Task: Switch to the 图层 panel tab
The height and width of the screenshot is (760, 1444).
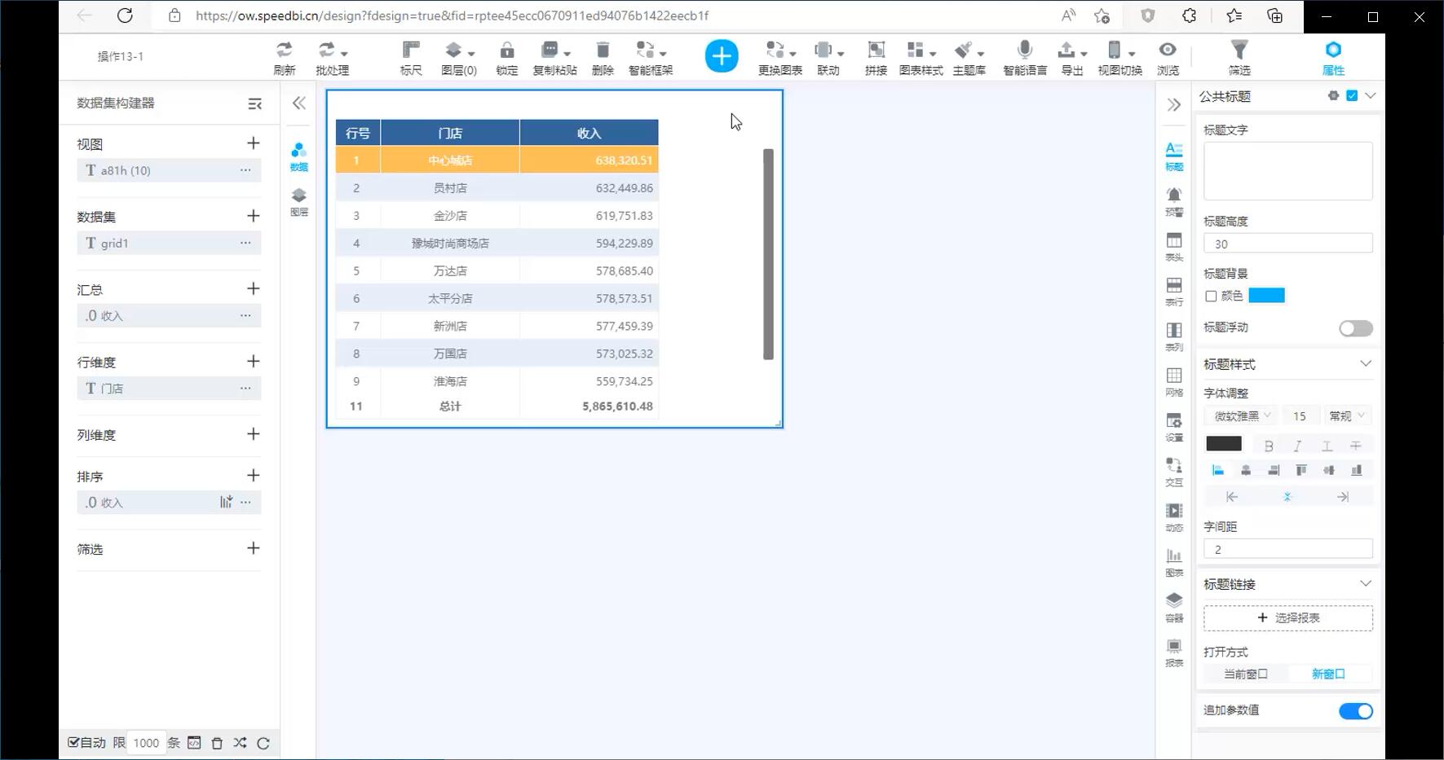Action: coord(299,201)
